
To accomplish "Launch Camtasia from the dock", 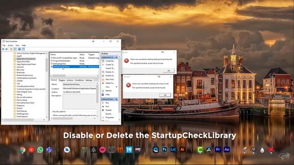I will pos(200,150).
